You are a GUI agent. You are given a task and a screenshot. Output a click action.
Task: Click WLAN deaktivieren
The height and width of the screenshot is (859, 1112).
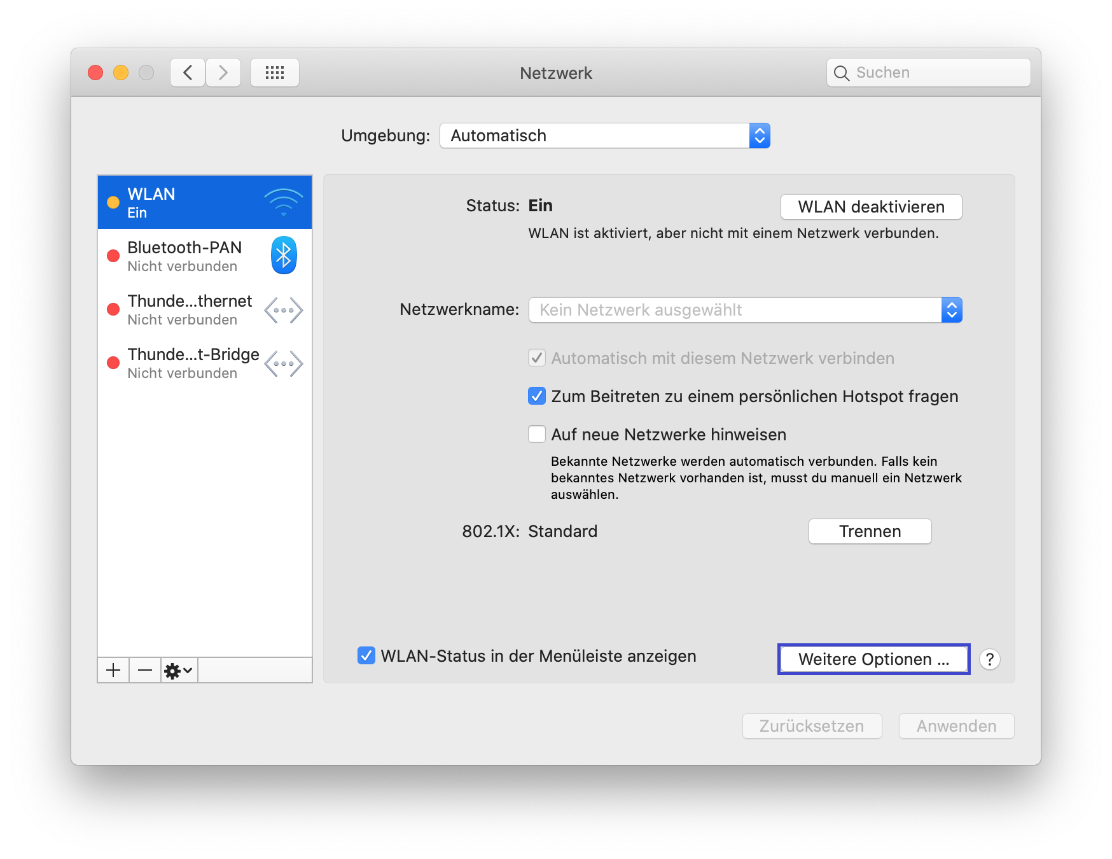pos(870,207)
